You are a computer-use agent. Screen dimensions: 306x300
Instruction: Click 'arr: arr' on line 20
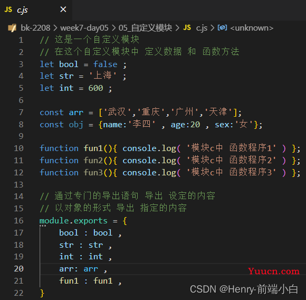(79, 269)
